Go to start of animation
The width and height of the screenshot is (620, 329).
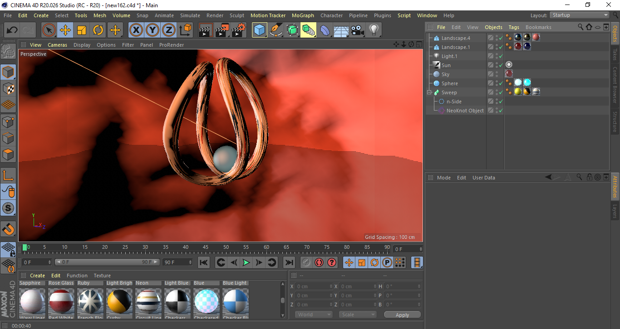coord(204,262)
